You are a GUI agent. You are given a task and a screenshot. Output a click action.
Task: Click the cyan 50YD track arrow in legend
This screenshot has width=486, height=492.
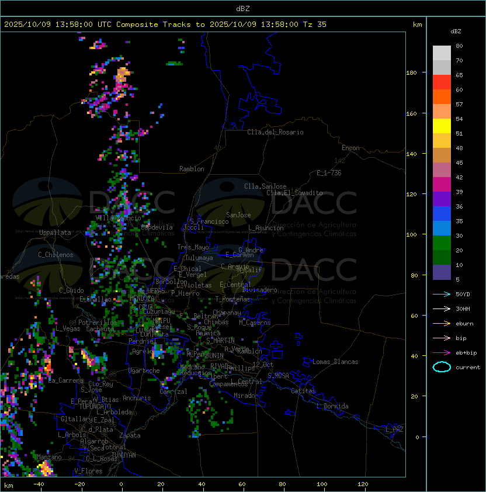[442, 294]
